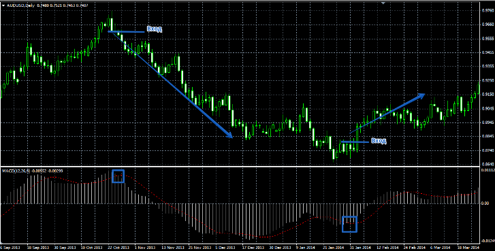Click the AUDUSD,Daily chart title text
The width and height of the screenshot is (495, 251).
coord(22,5)
